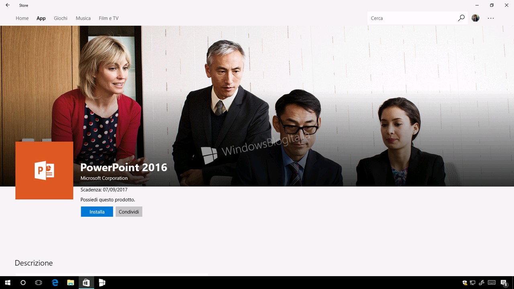The width and height of the screenshot is (514, 289).
Task: Open Cortana circle on taskbar
Action: tap(23, 283)
